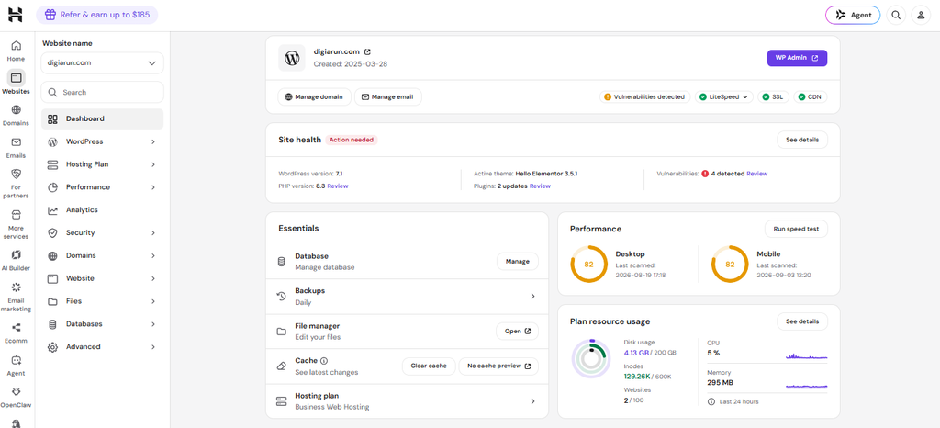940x428 pixels.
Task: Open Site health See details
Action: tap(802, 140)
